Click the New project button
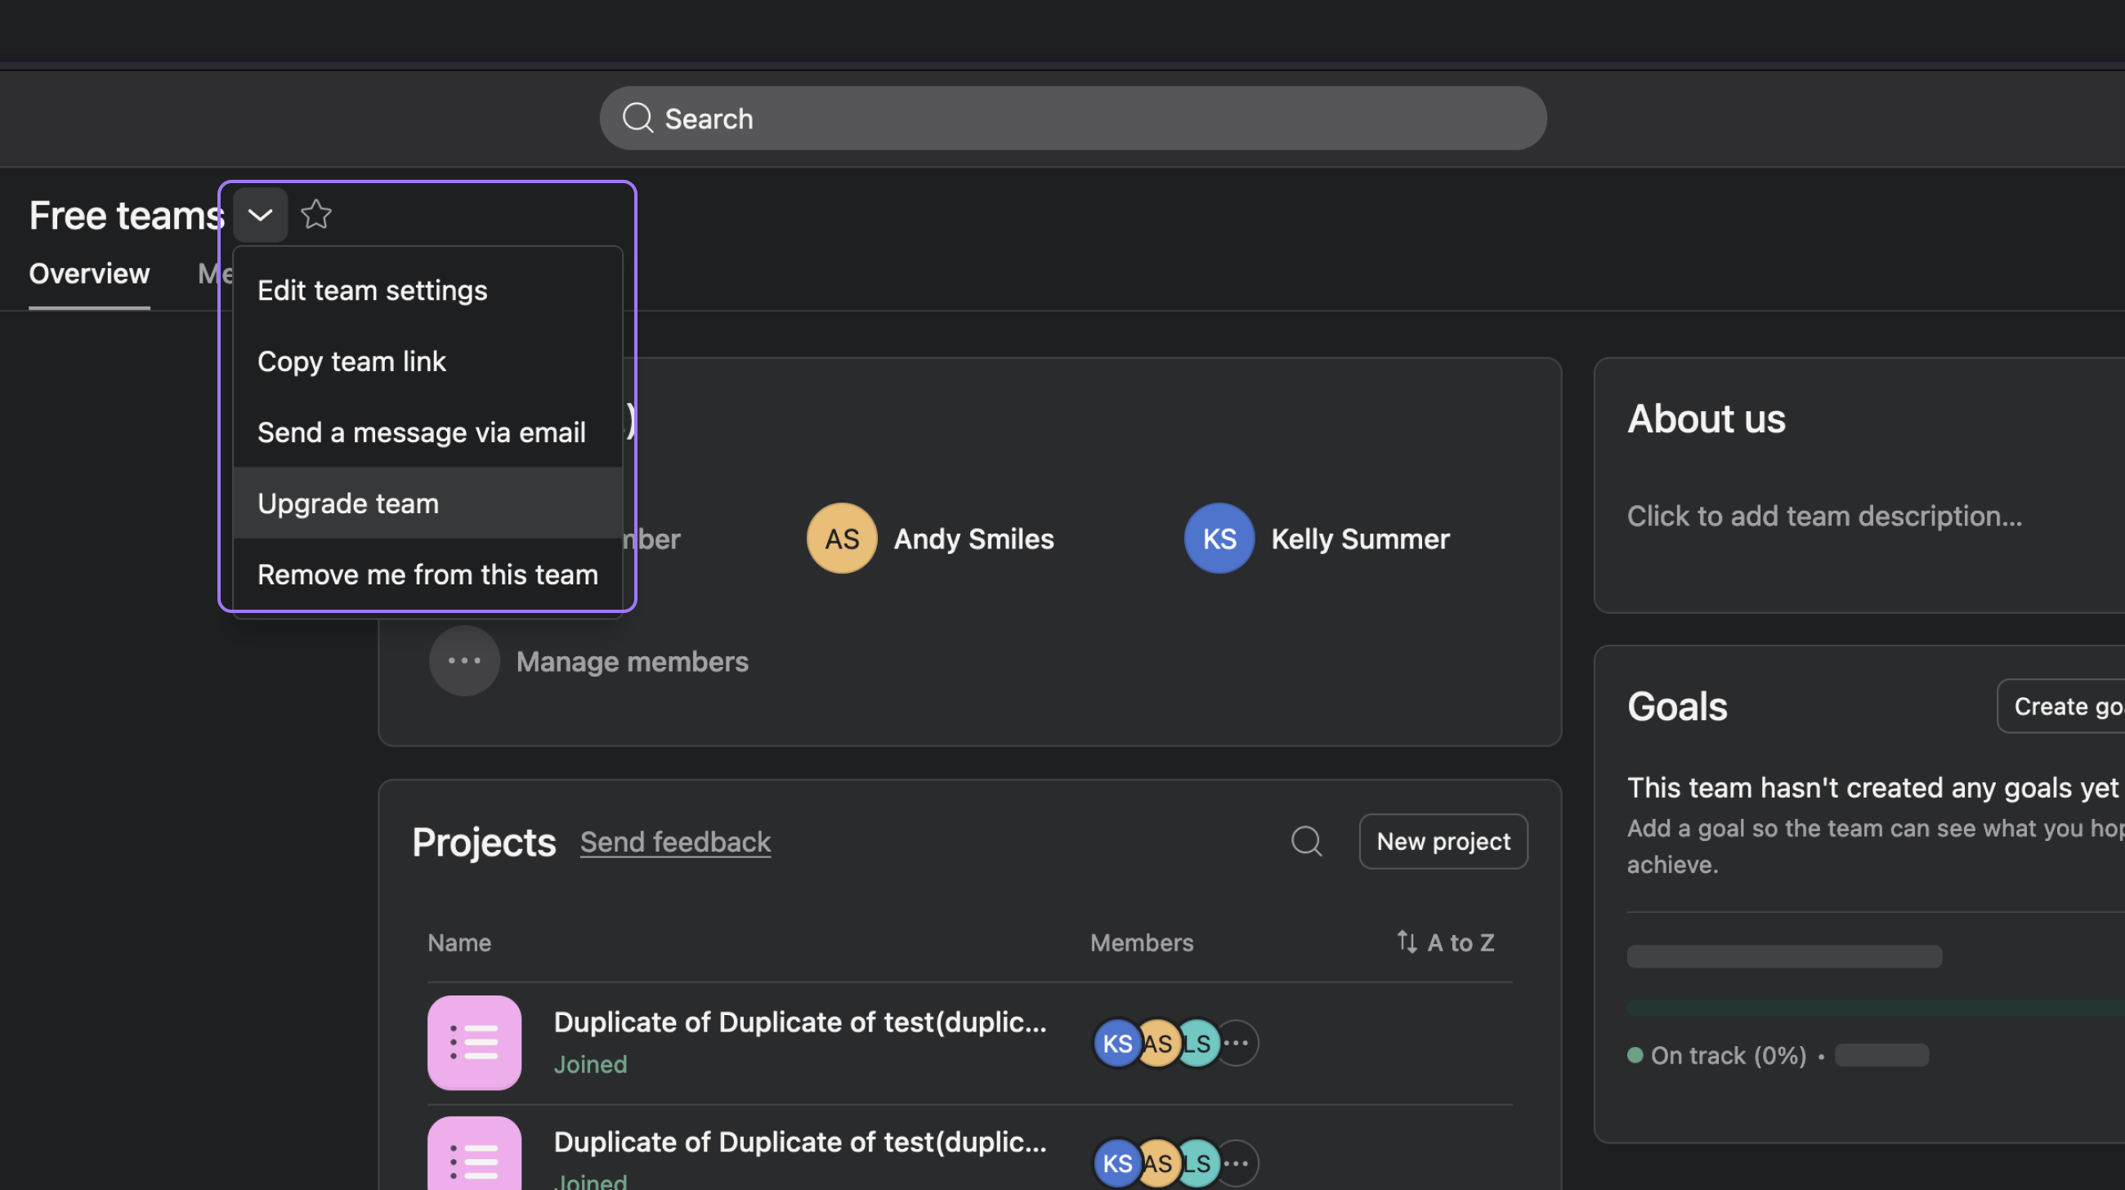 pyautogui.click(x=1443, y=841)
